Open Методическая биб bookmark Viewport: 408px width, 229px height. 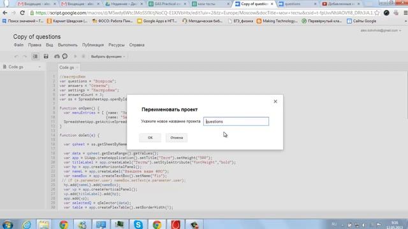(x=203, y=21)
